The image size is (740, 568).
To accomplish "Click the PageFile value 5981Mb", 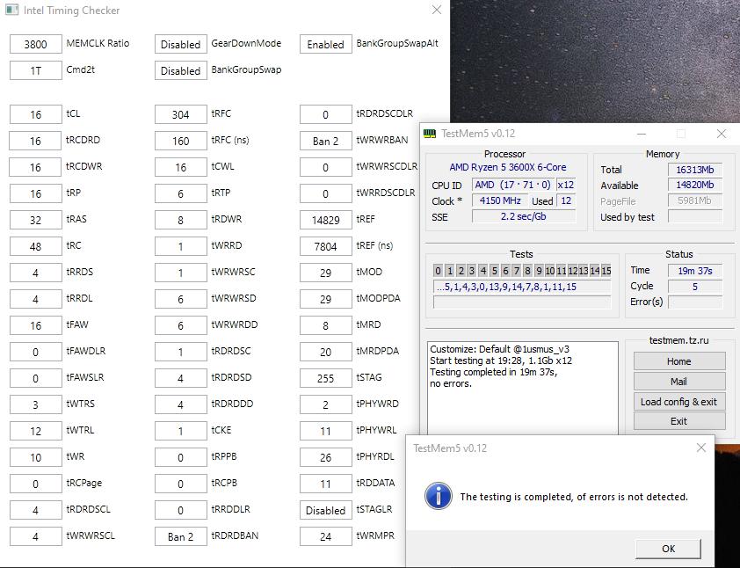I will pyautogui.click(x=695, y=200).
